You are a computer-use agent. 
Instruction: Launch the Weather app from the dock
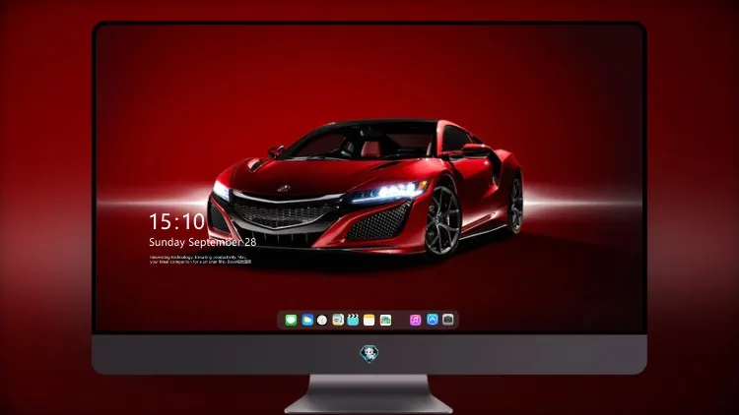[307, 320]
